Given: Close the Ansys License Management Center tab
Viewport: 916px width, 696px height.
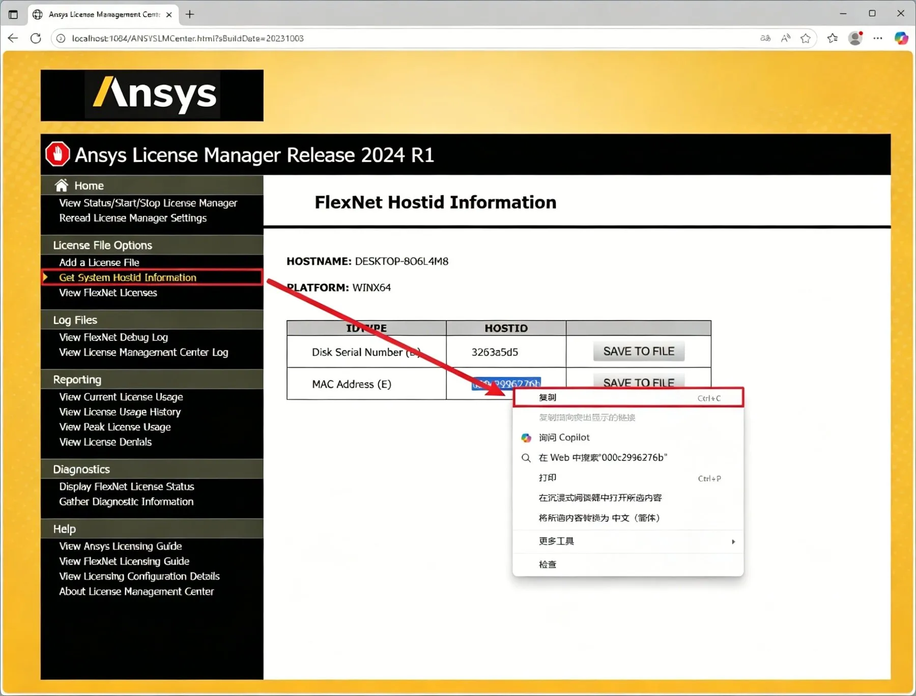Looking at the screenshot, I should (169, 14).
